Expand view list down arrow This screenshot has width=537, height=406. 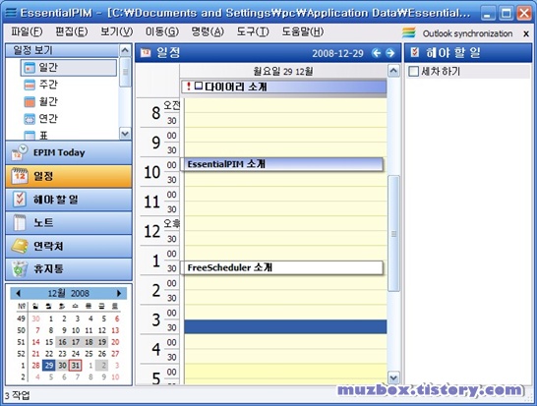pyautogui.click(x=125, y=133)
